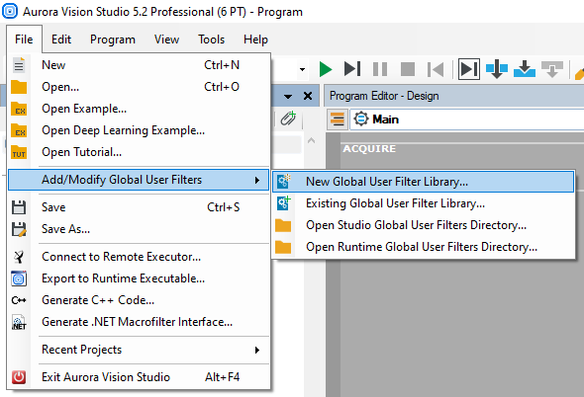Image resolution: width=584 pixels, height=397 pixels.
Task: Click the Main macrofilter path field
Action: pos(466,119)
